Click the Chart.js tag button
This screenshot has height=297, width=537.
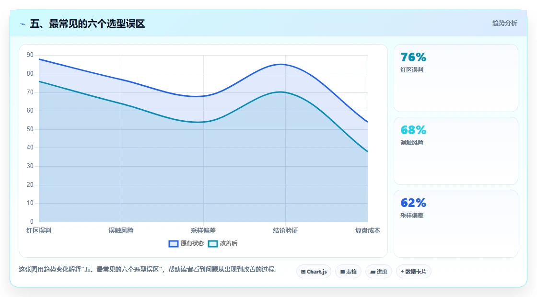point(314,272)
